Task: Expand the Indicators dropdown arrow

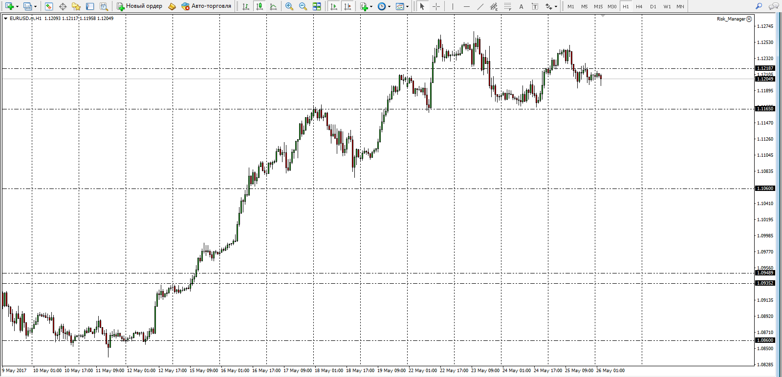Action: (x=371, y=7)
